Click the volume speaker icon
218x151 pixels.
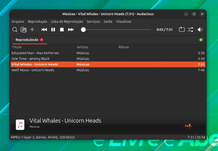(200, 30)
